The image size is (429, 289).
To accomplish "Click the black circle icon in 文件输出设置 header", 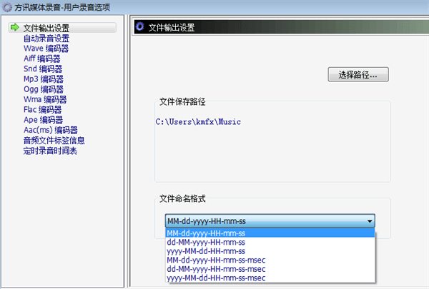I will click(141, 28).
